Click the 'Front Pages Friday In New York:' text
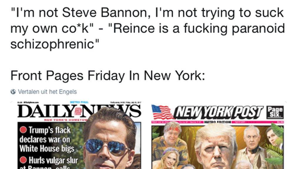 [x=108, y=76]
